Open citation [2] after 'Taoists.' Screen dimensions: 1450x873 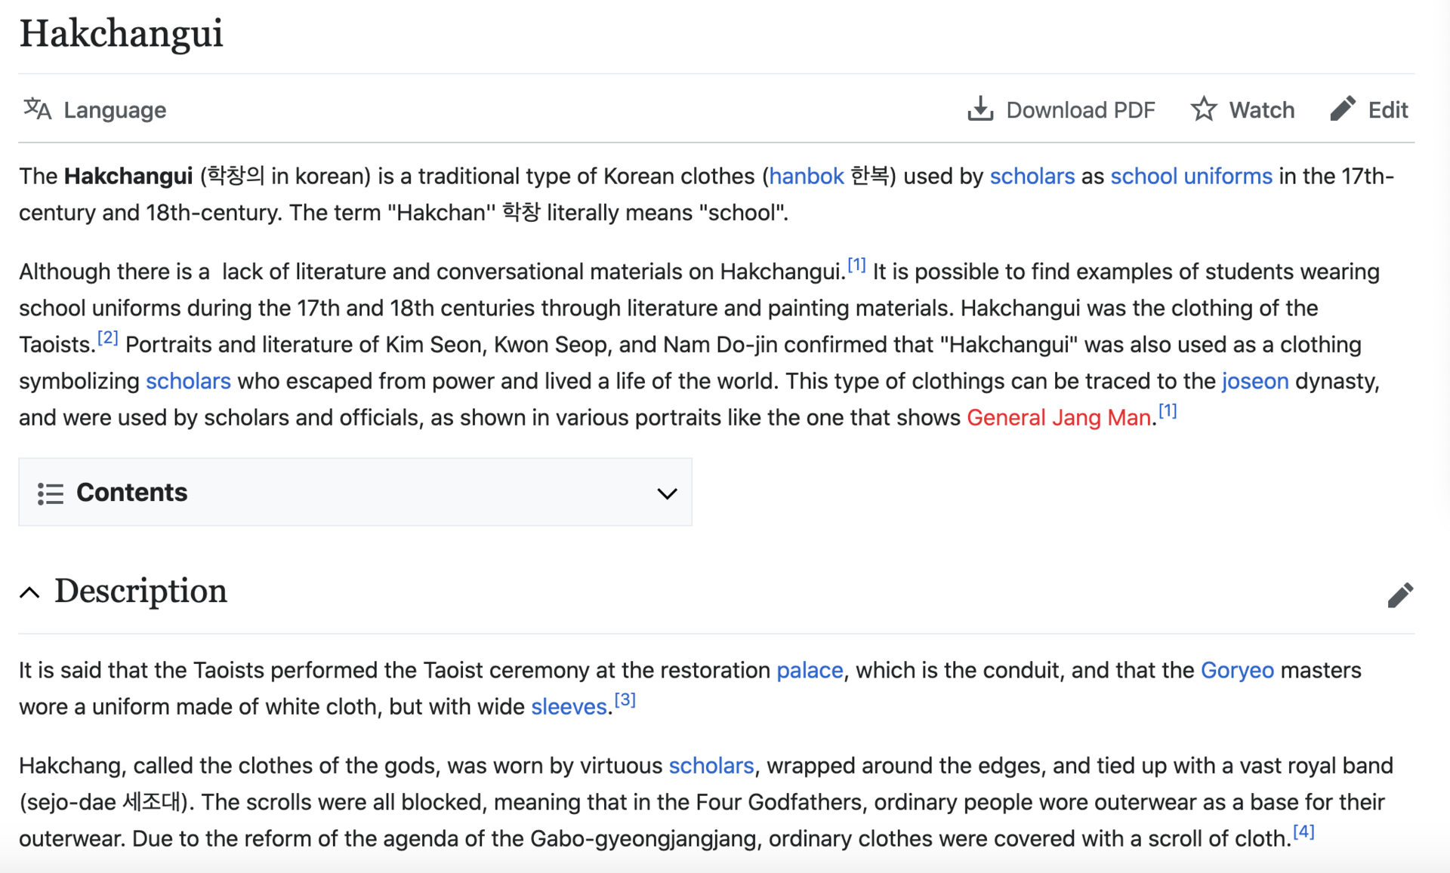coord(108,337)
